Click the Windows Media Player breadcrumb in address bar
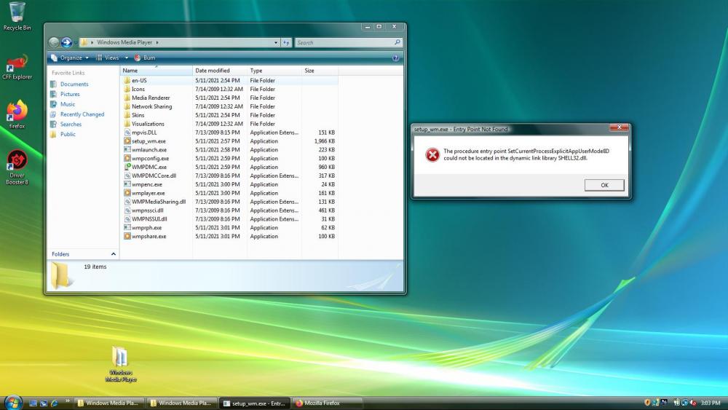728x410 pixels. pyautogui.click(x=124, y=43)
